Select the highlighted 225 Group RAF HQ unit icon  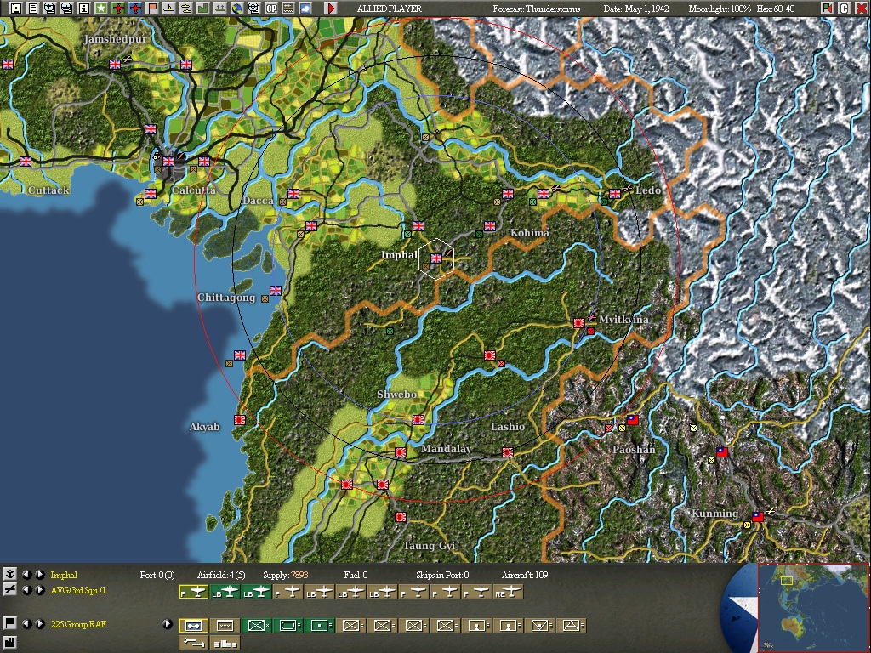[194, 626]
